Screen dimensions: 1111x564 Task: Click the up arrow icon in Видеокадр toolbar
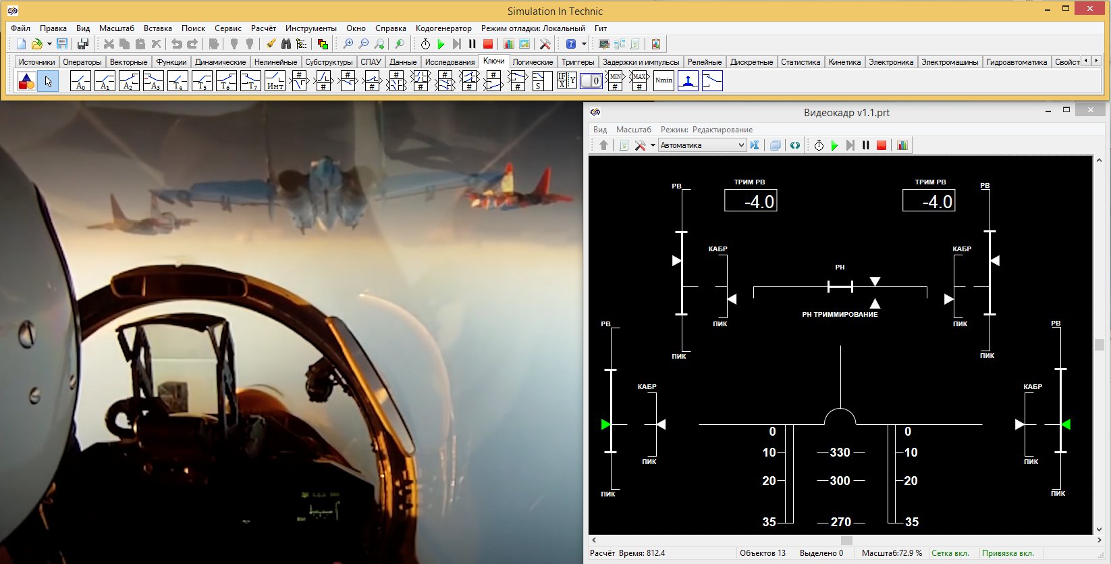coord(603,145)
